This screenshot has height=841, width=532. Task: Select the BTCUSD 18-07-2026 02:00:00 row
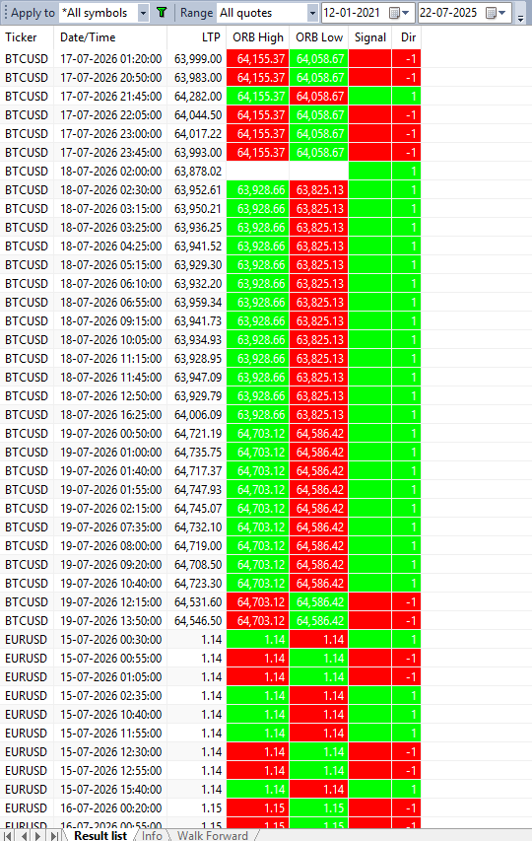[x=211, y=172]
